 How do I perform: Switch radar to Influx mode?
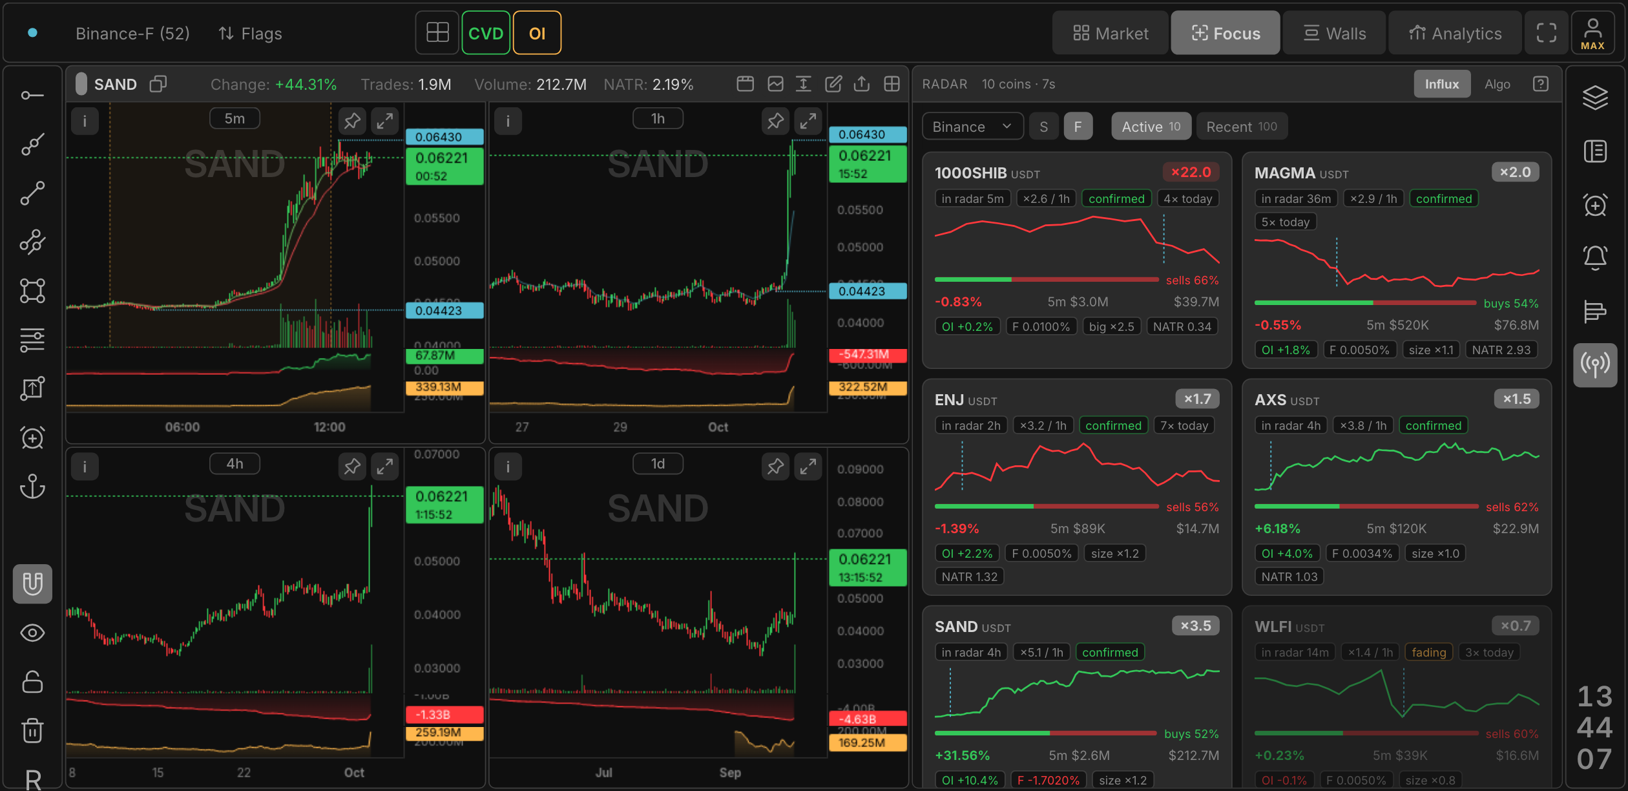pos(1442,84)
